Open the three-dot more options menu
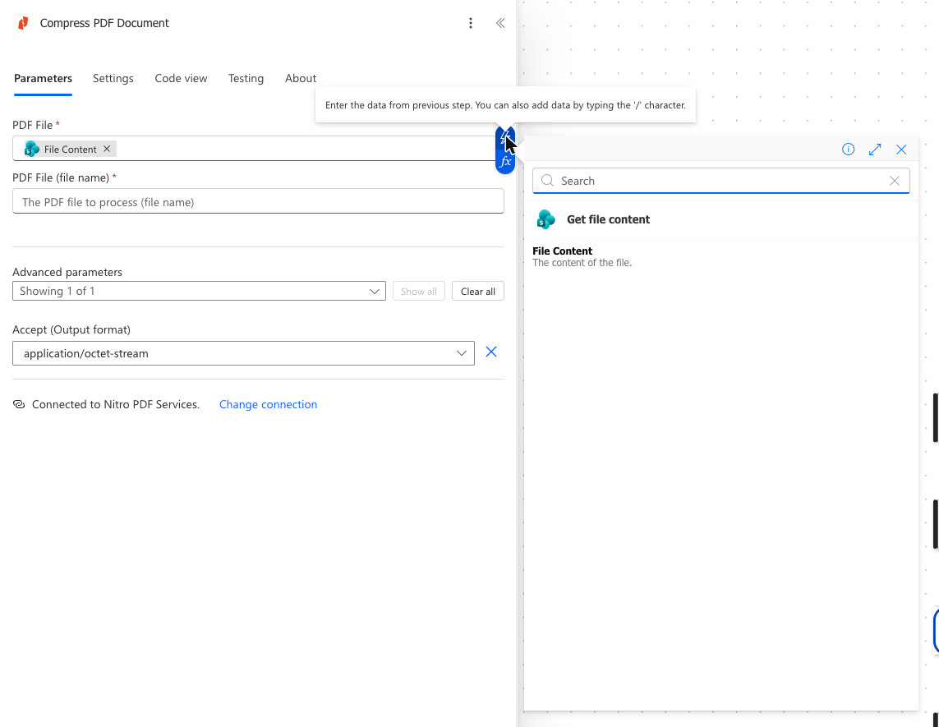The height and width of the screenshot is (727, 939). pos(471,23)
